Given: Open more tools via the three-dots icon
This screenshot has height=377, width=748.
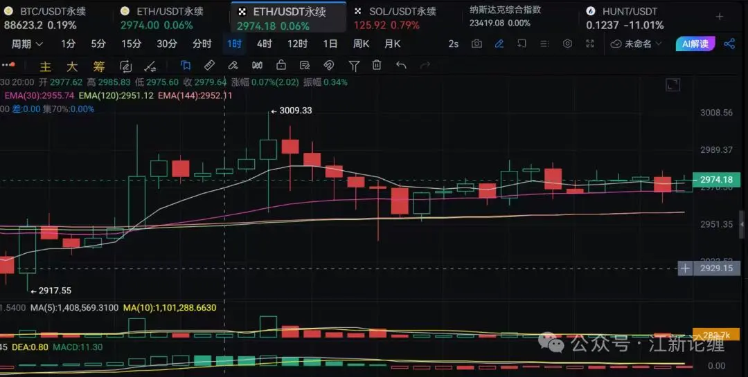Looking at the screenshot, I should (x=8, y=65).
